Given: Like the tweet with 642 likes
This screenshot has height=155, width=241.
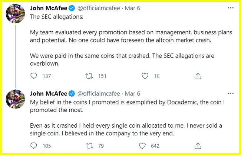Looking at the screenshot, I should [x=146, y=146].
